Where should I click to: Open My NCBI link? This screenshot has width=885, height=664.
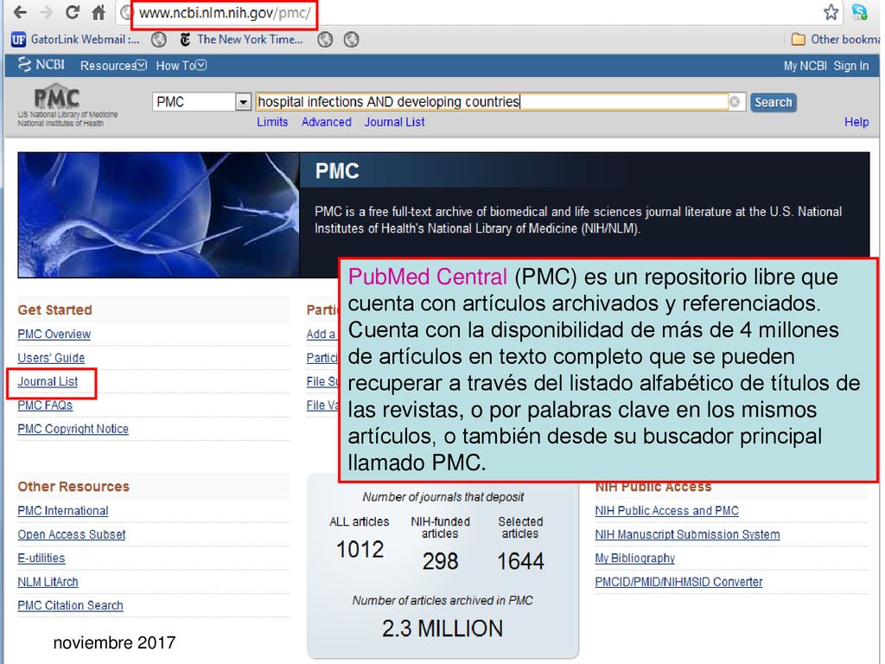(x=805, y=66)
